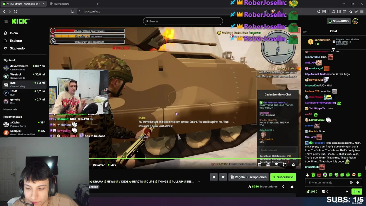Toggle stream notifications bell
Image resolution: width=366 pixels, height=206 pixels.
coord(214,177)
